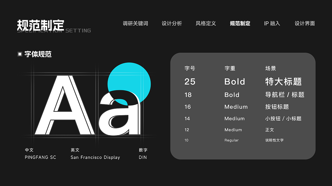Viewport: 332px width, 186px height.
Task: Navigate to the 设计界面 tab
Action: point(305,24)
